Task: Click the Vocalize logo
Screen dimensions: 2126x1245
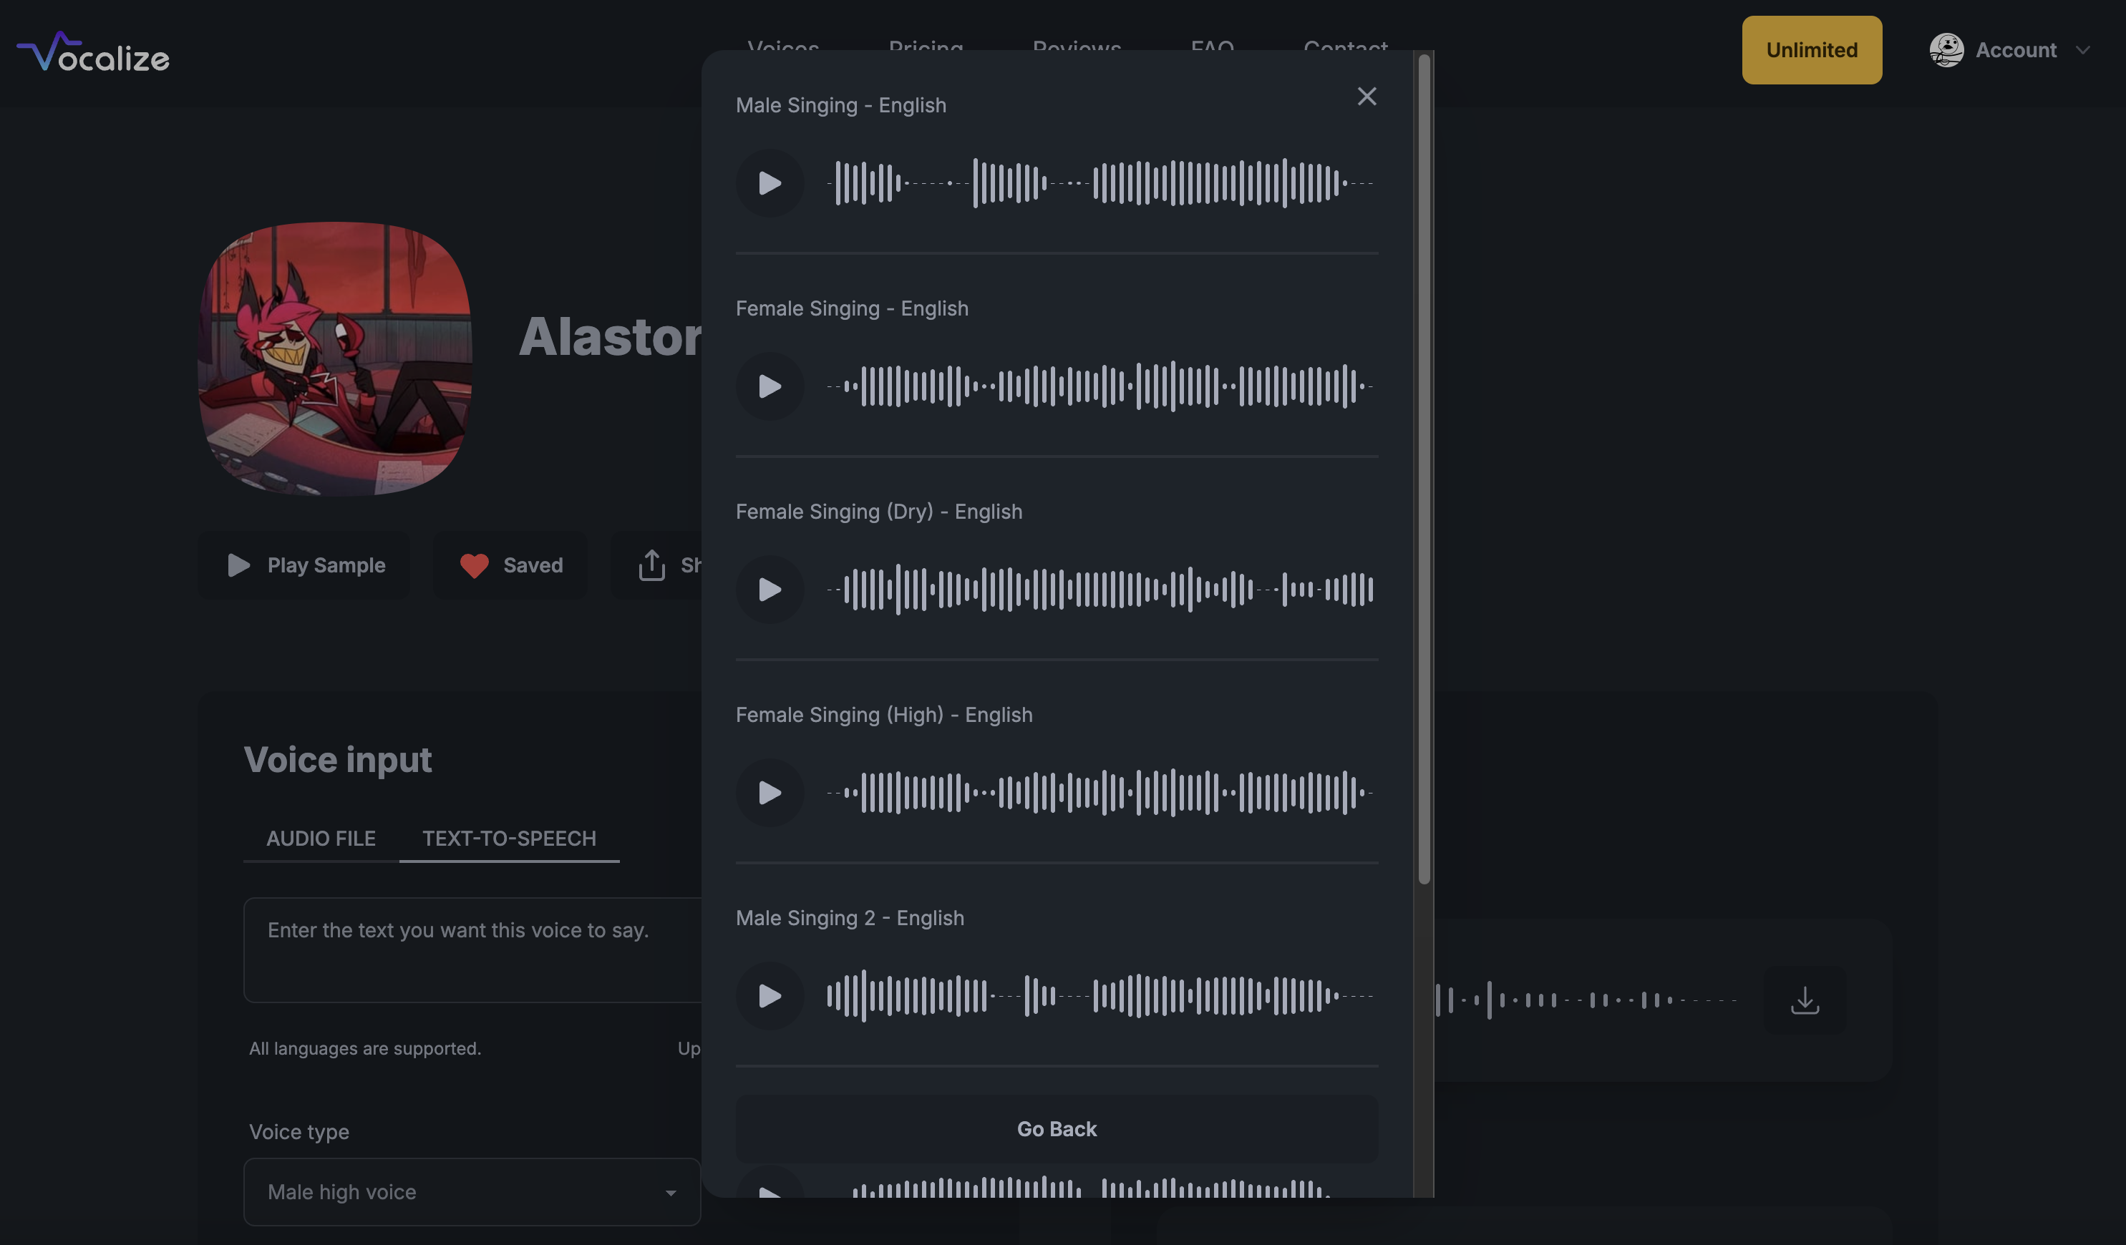Action: 94,52
